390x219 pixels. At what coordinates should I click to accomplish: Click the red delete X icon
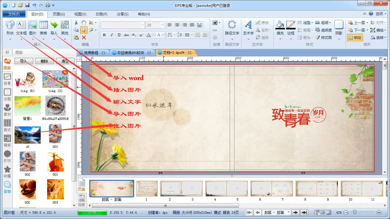click(x=84, y=37)
